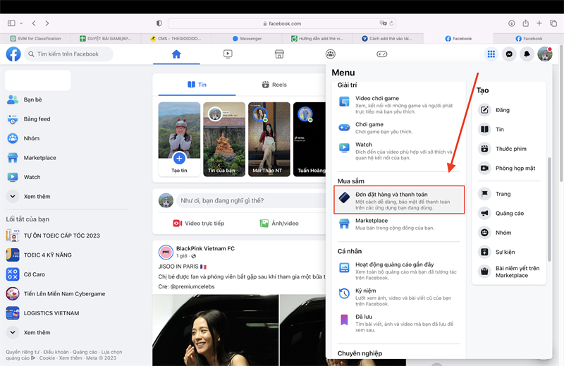Screen dimensions: 564x366
Task: Open the Marketplace storefront tab icon
Action: pyautogui.click(x=279, y=54)
